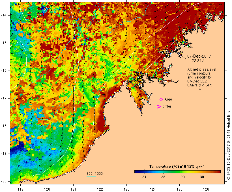This screenshot has height=192, width=232.
Task: Click the 'drifter' legend label
Action: [167, 106]
